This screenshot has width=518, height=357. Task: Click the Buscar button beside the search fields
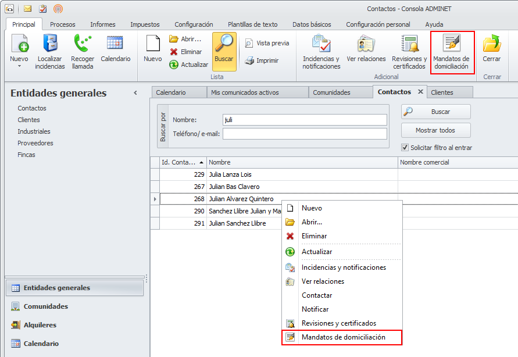435,112
